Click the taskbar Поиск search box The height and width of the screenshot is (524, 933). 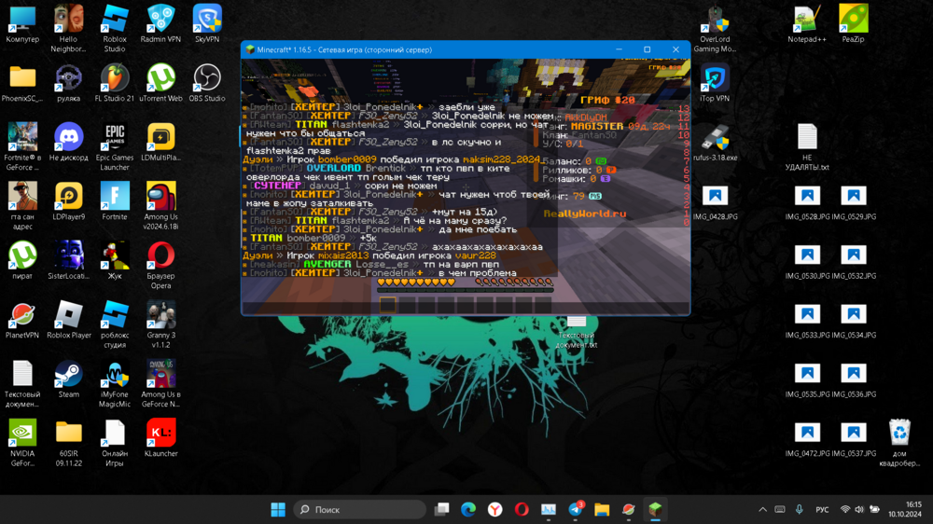pyautogui.click(x=360, y=510)
